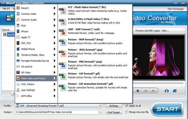Expand the iPod submenu arrow
188x119 pixels.
tap(55, 26)
